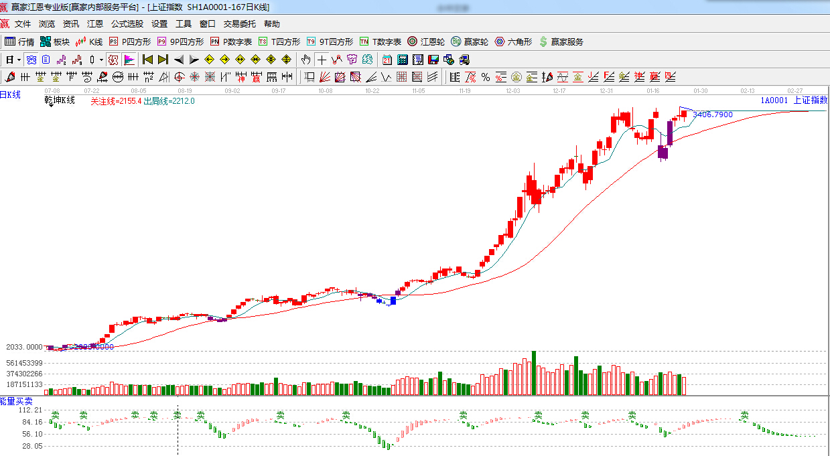Expand the 日 period dropdown arrow

pos(19,60)
